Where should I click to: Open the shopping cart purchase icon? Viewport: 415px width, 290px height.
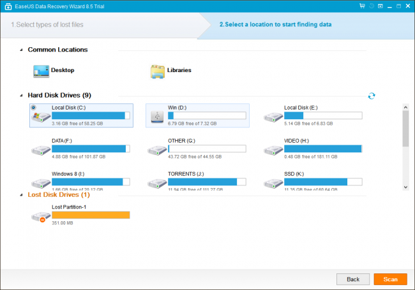tap(362, 6)
